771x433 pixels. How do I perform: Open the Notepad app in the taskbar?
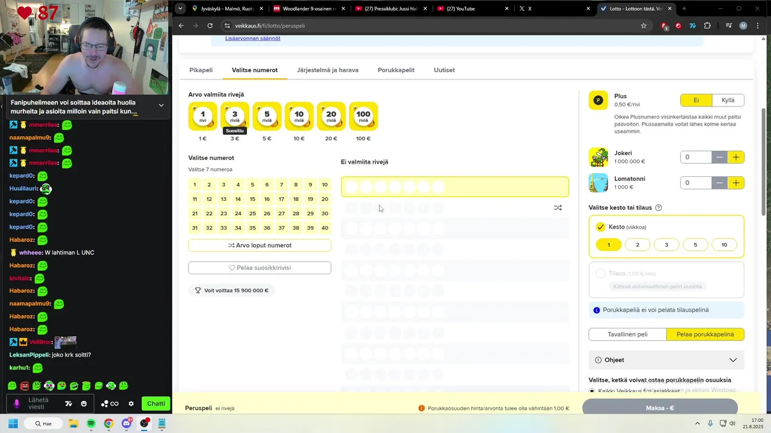[161, 423]
